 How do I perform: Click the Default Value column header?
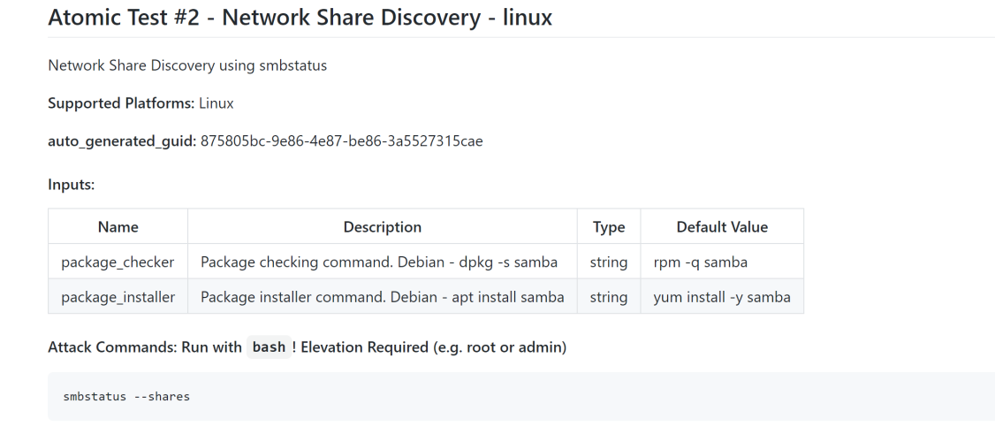[x=722, y=226]
